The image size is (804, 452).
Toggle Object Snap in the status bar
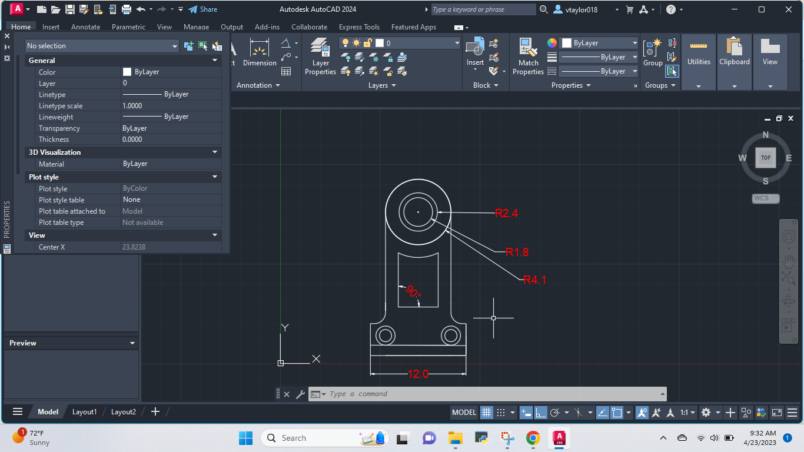[x=617, y=412]
